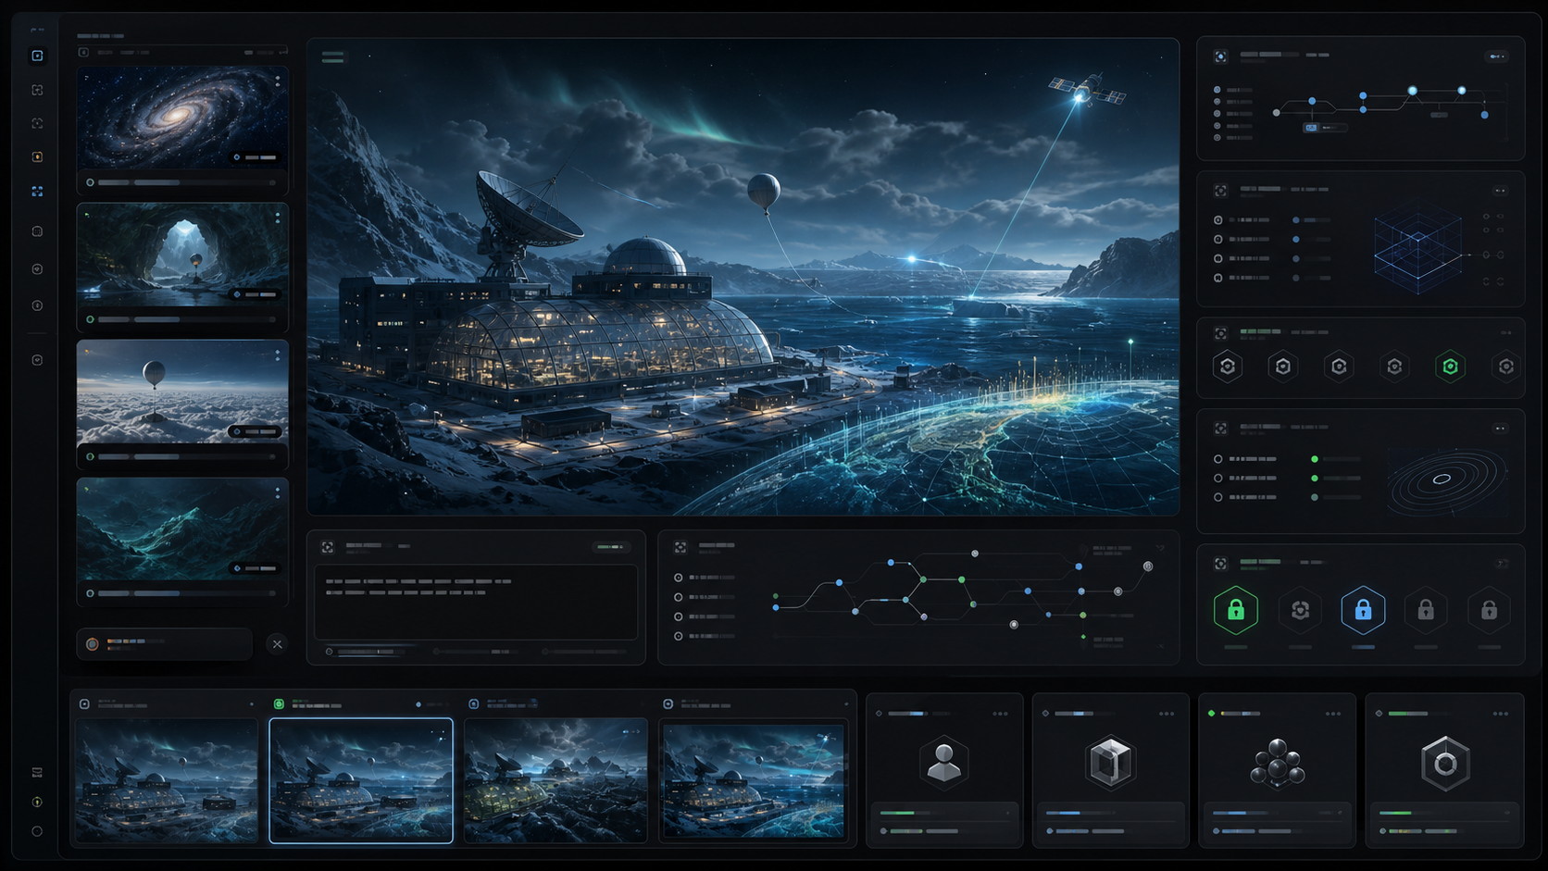
Task: Toggle the radio circle below the galaxy thumbnail
Action: pos(90,182)
